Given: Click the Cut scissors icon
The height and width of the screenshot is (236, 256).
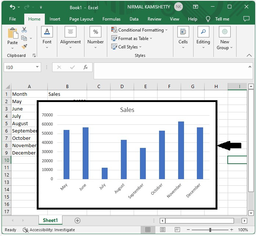Looking at the screenshot, I should (24, 30).
